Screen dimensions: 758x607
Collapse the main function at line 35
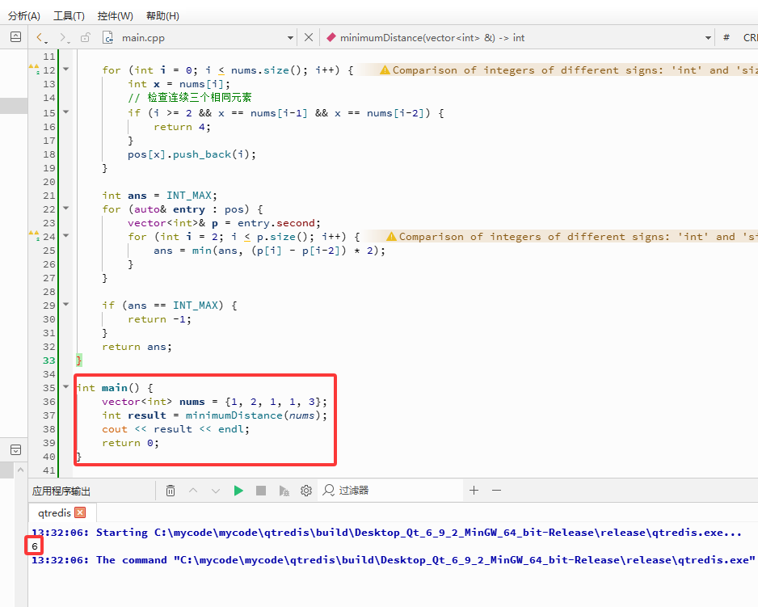pyautogui.click(x=65, y=387)
